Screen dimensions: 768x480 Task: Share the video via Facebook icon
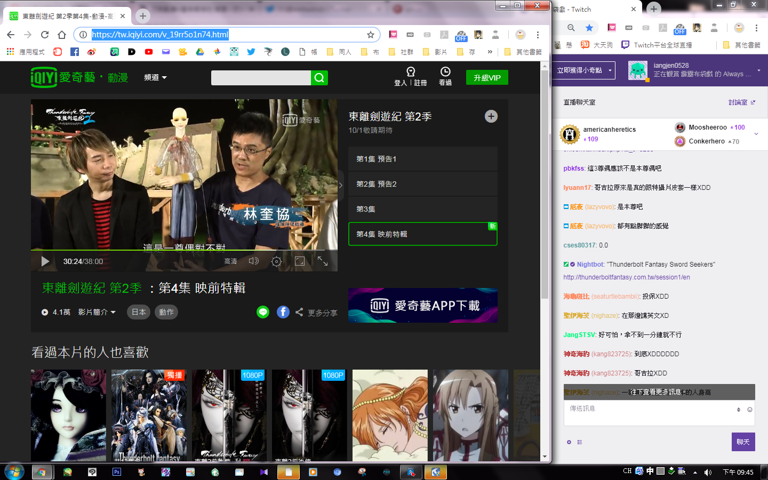[283, 312]
